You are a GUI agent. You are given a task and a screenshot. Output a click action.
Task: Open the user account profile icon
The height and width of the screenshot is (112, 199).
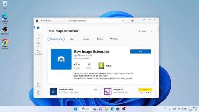[132, 21]
